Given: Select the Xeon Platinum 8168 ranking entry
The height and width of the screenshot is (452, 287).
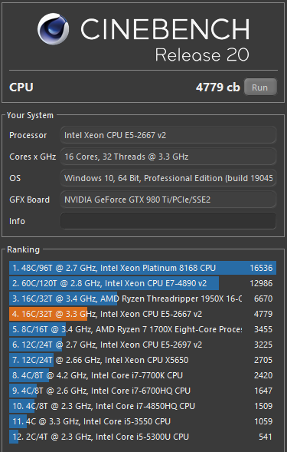Looking at the screenshot, I should (142, 268).
